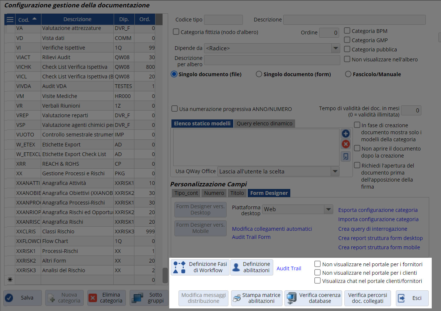This screenshot has height=311, width=441.
Task: Toggle Usa numerazione progressiva ANNO/NUMERO
Action: coord(174,109)
